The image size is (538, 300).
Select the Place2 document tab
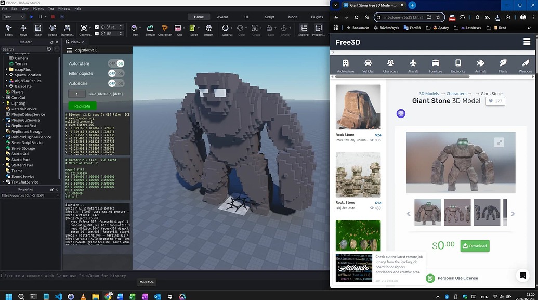pos(75,42)
